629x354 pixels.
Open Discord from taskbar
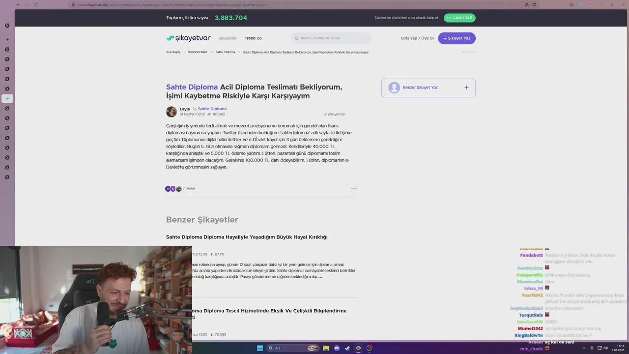(337, 348)
